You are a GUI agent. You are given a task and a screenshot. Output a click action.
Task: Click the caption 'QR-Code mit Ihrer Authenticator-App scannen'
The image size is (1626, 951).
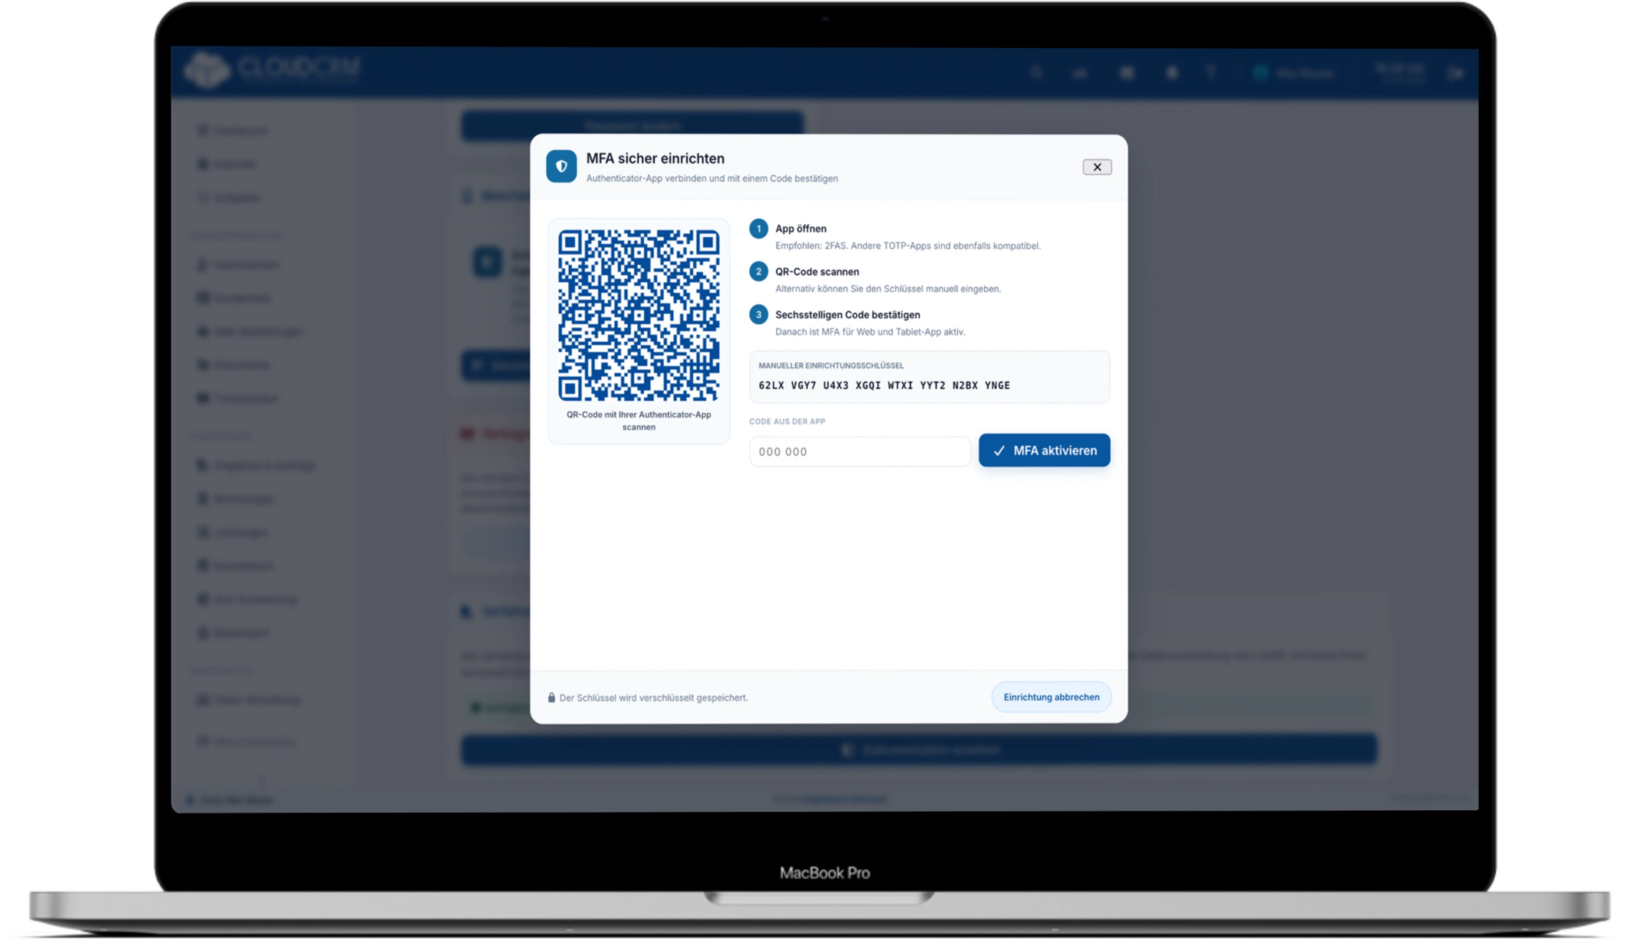[639, 421]
